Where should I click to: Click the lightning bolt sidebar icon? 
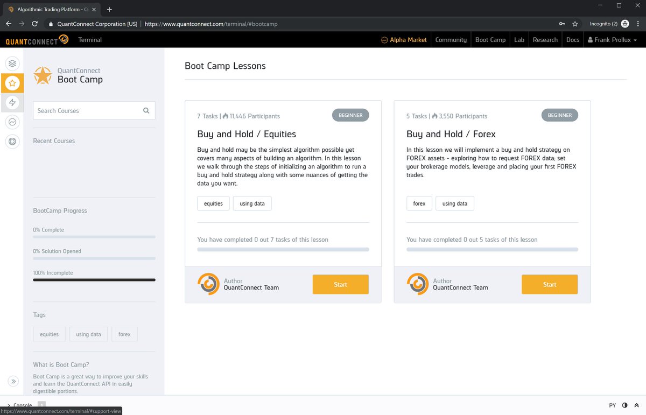(12, 102)
